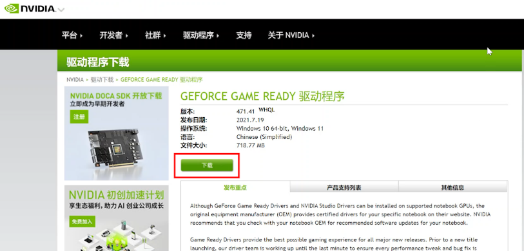Click the release date 2021.7.19
Screen dimensions: 524x251
249,120
